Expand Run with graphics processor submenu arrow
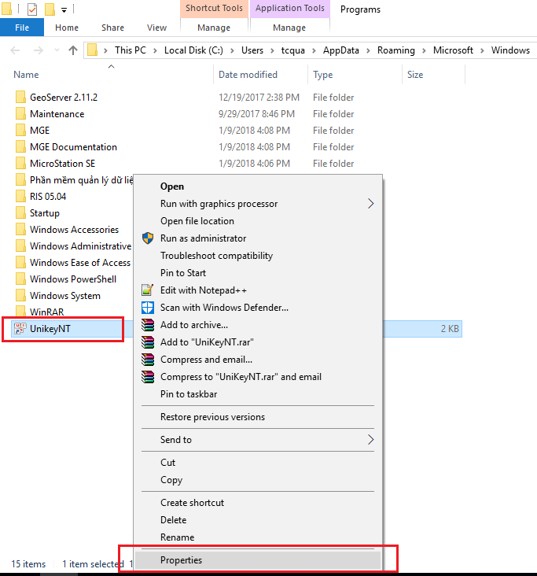This screenshot has width=537, height=576. pyautogui.click(x=371, y=204)
